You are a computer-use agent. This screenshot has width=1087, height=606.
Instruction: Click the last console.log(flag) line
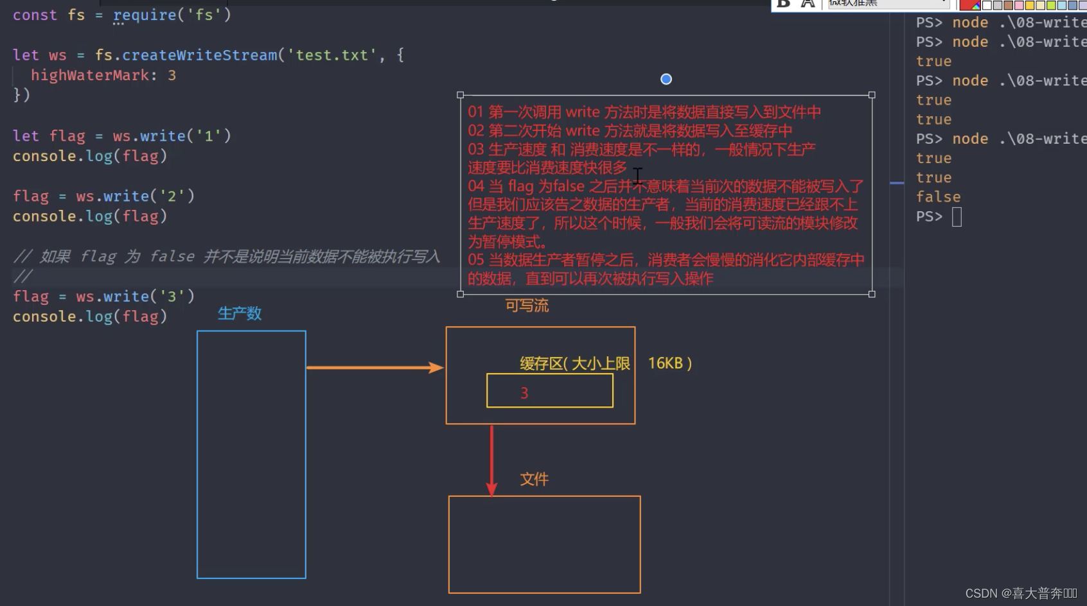point(90,316)
